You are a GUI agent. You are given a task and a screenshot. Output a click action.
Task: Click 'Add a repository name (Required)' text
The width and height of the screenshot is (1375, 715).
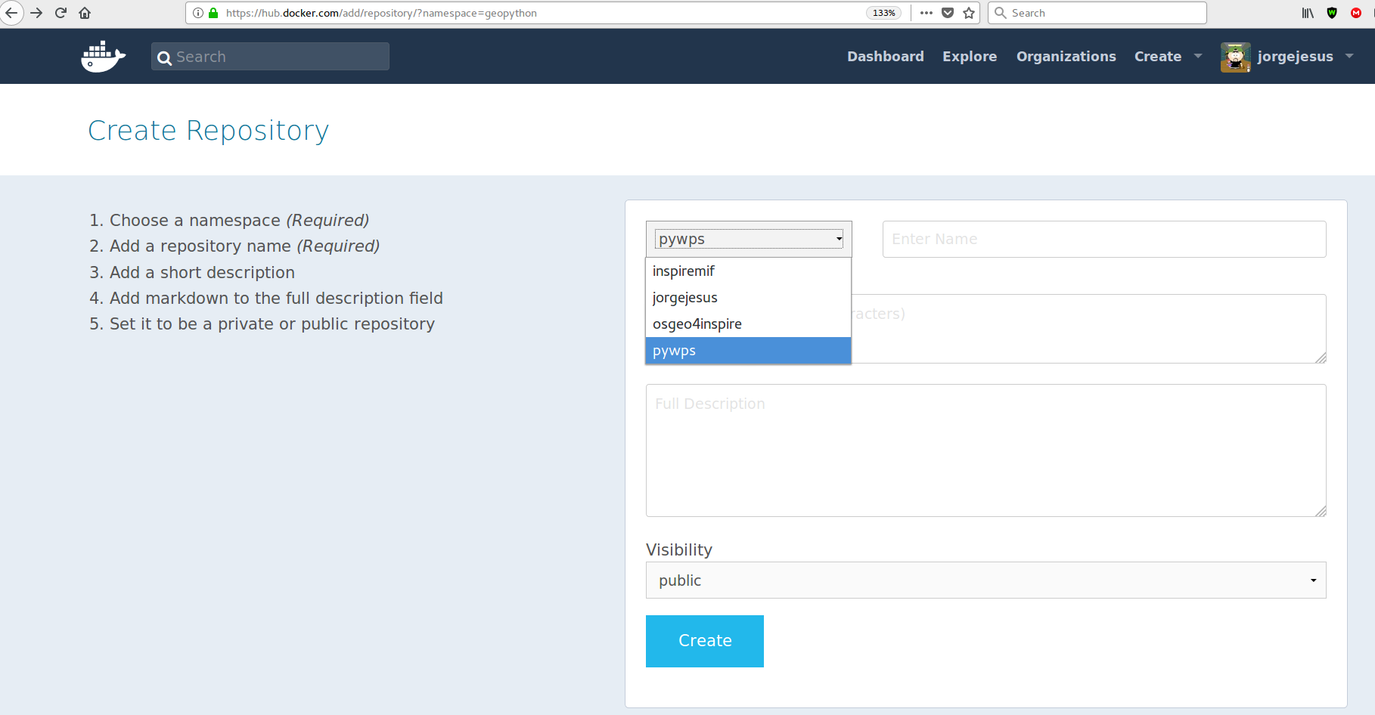click(244, 246)
